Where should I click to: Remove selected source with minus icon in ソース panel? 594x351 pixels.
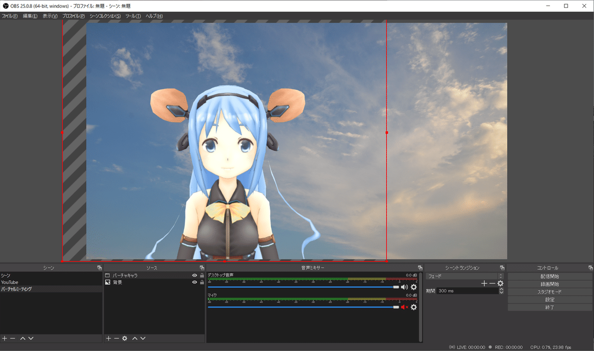coord(117,338)
